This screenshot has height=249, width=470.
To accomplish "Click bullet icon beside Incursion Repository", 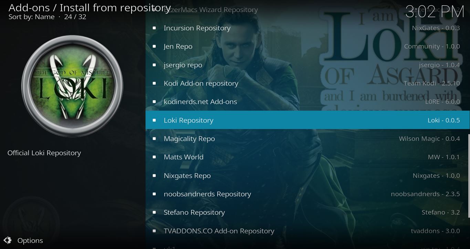I will tap(154, 28).
